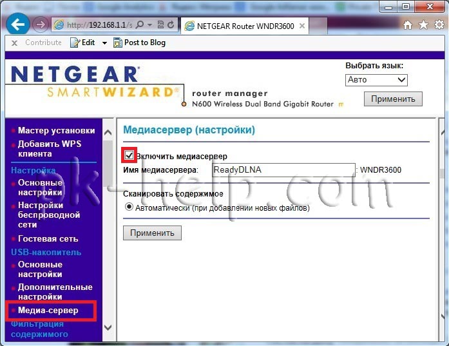The image size is (449, 346).
Task: Close the Contribute toolbar with X
Action: pyautogui.click(x=14, y=43)
